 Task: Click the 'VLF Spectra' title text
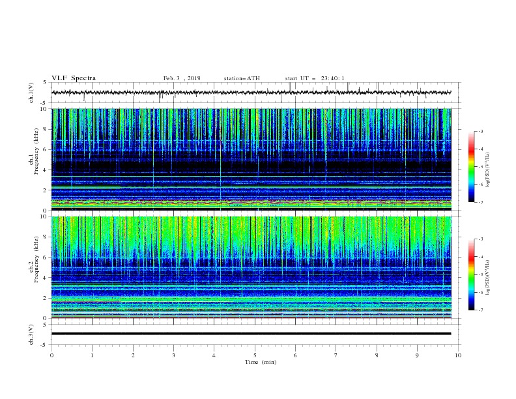[x=74, y=78]
